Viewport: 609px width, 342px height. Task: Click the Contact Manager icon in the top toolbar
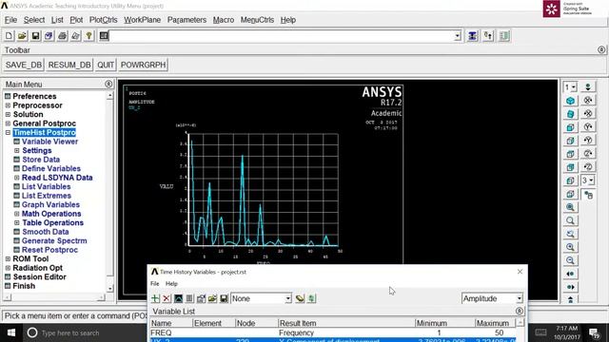pos(504,36)
